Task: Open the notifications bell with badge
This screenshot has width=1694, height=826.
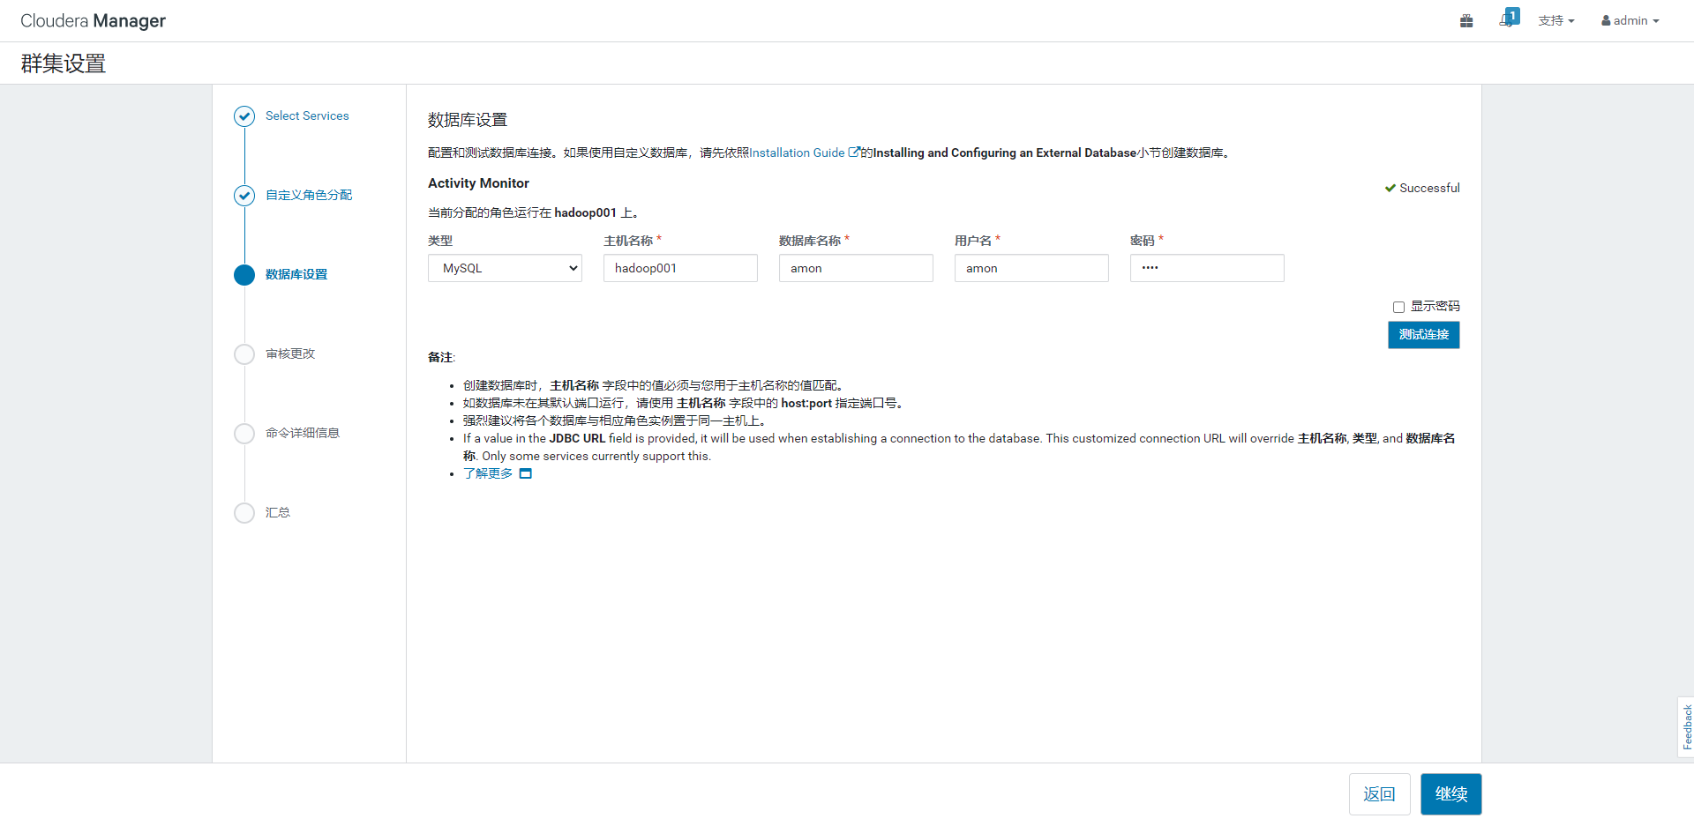Action: pyautogui.click(x=1507, y=20)
